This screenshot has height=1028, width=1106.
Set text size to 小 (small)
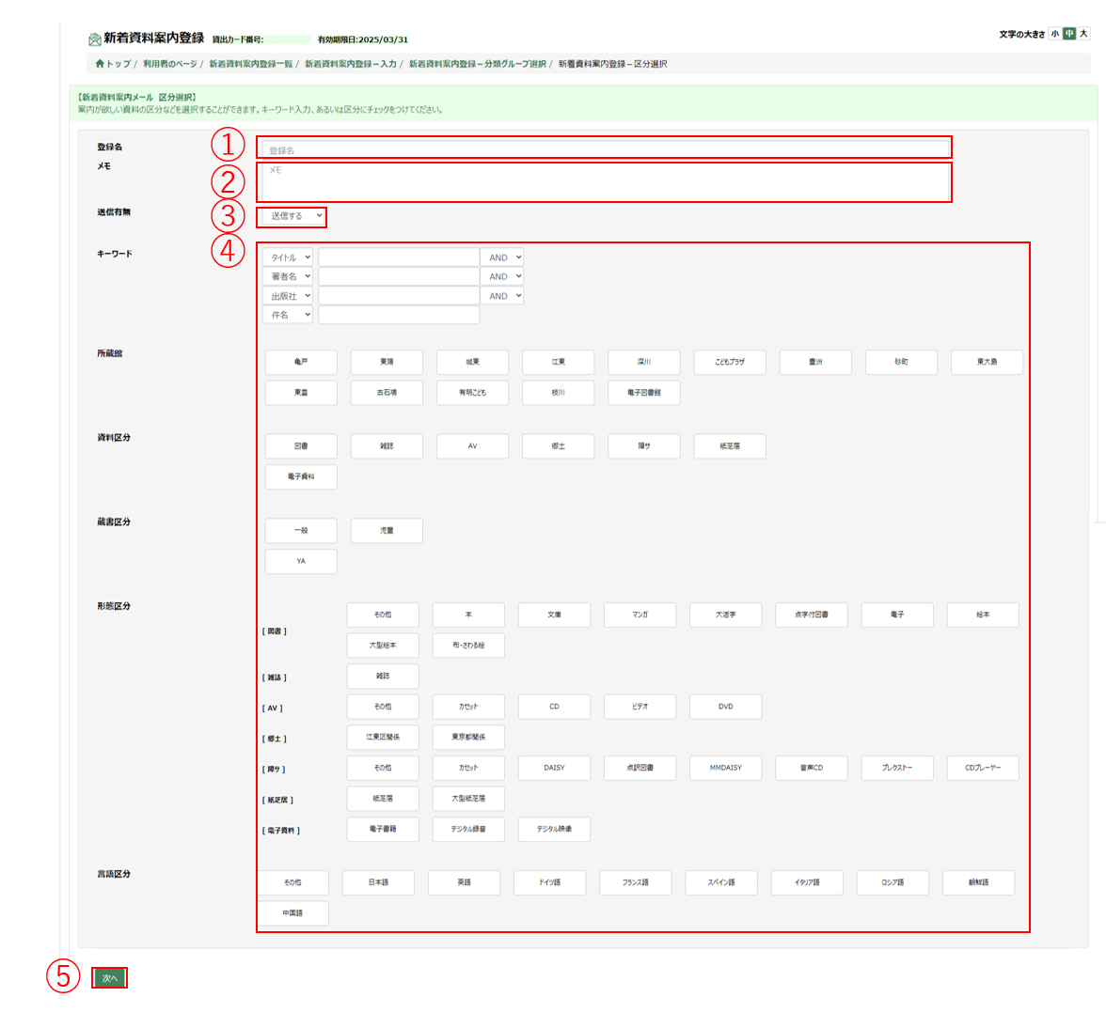[x=1055, y=34]
